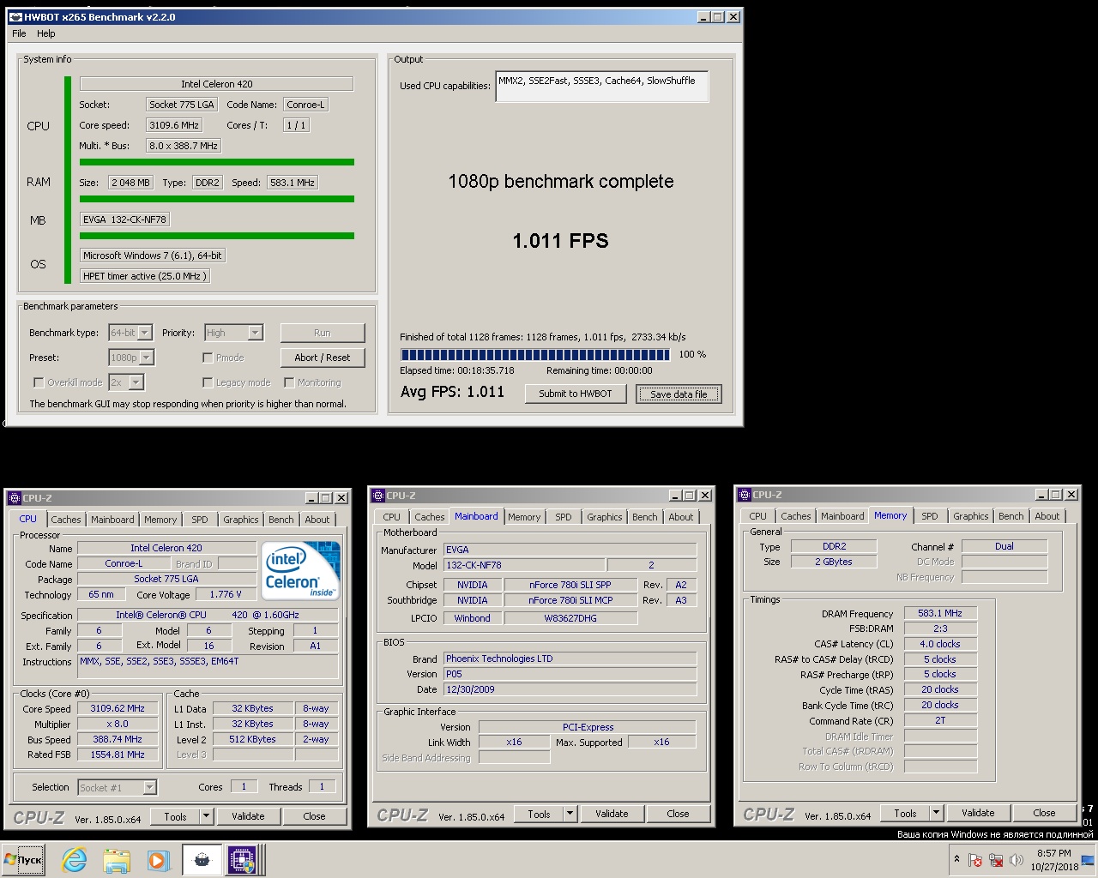Click the FSB:DRAM 2:3 ratio value
This screenshot has height=878, width=1098.
(940, 629)
